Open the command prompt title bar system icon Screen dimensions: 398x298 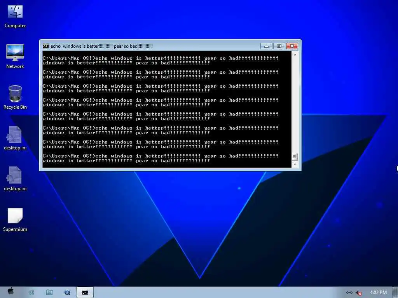point(46,46)
